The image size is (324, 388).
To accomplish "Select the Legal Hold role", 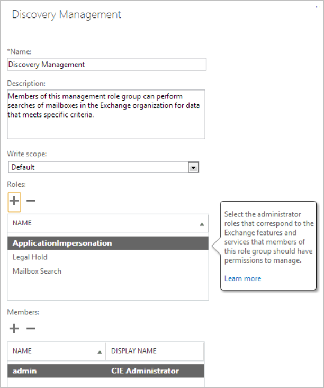I will click(x=30, y=257).
